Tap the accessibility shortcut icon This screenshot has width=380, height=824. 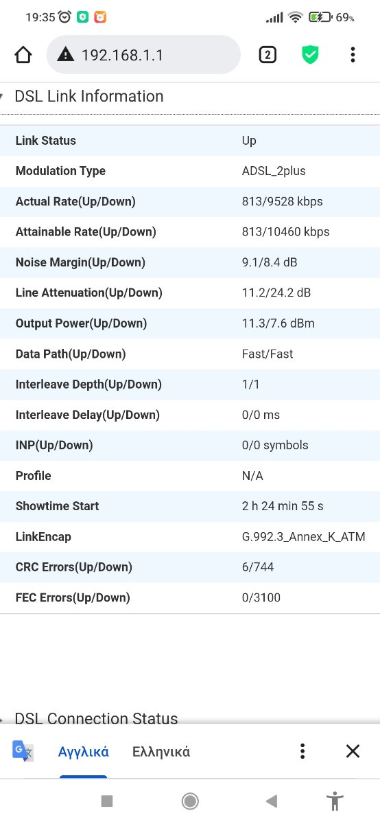point(335,801)
